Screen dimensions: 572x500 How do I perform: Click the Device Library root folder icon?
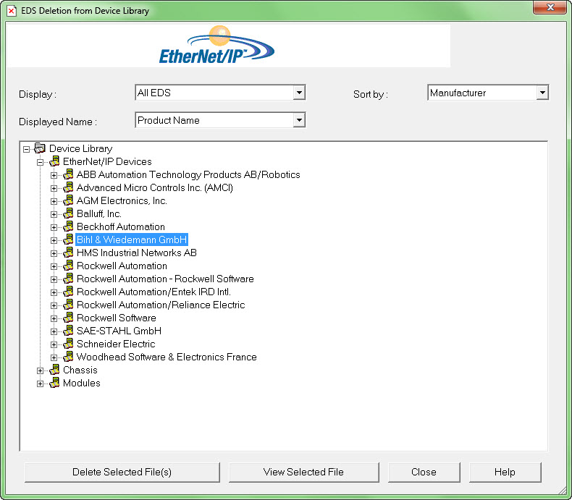(39, 148)
